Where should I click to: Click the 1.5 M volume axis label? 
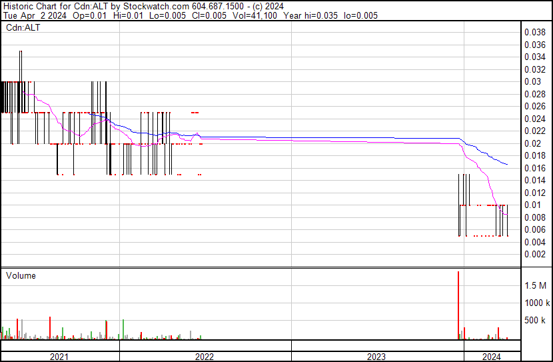click(x=536, y=285)
